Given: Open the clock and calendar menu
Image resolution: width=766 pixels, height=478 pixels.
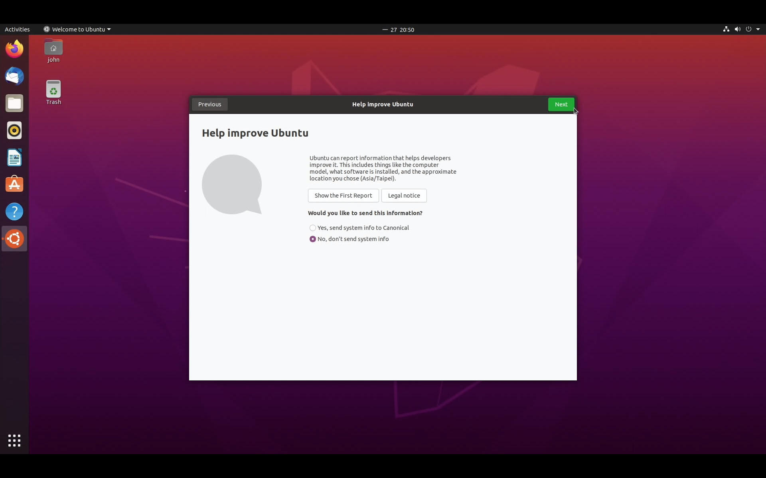Looking at the screenshot, I should click(398, 29).
